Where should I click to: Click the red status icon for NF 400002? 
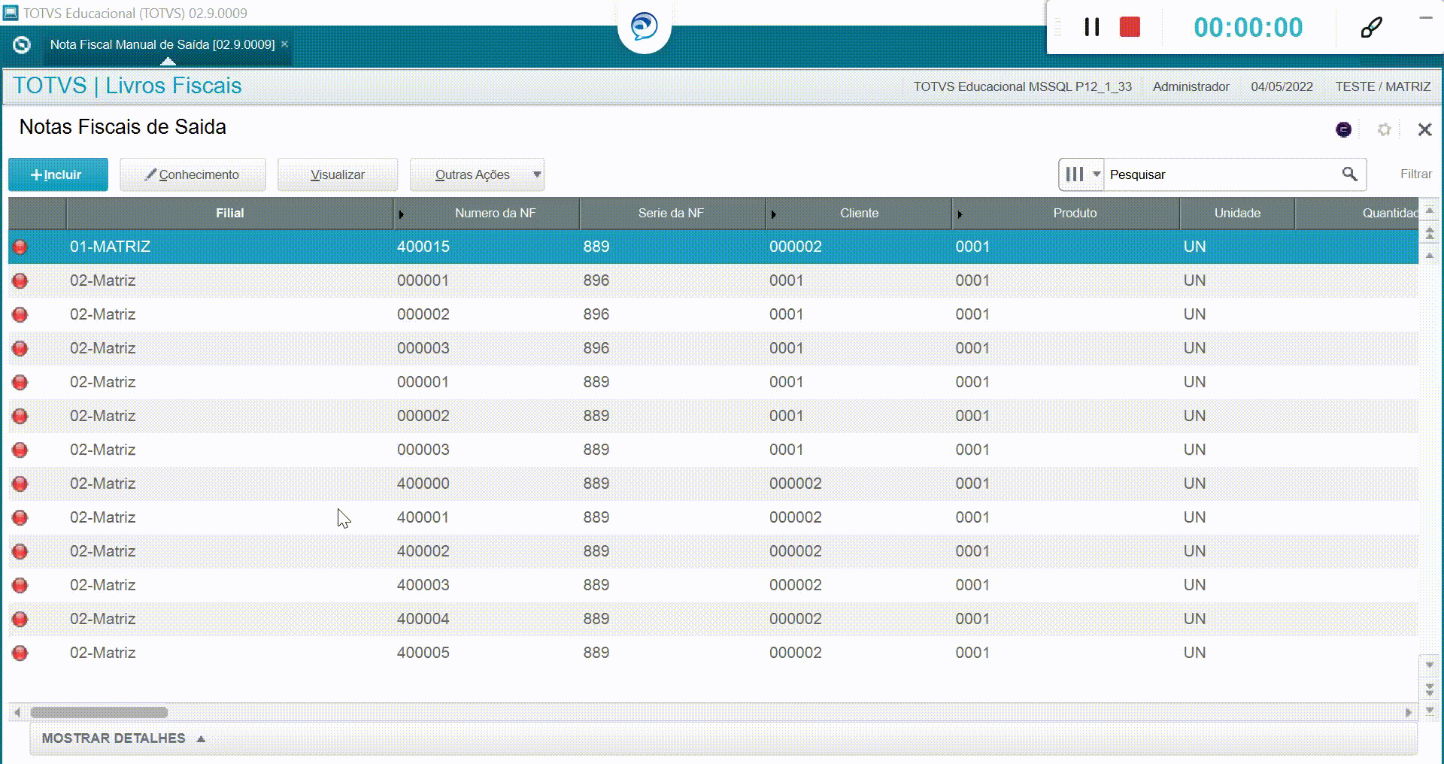coord(20,551)
